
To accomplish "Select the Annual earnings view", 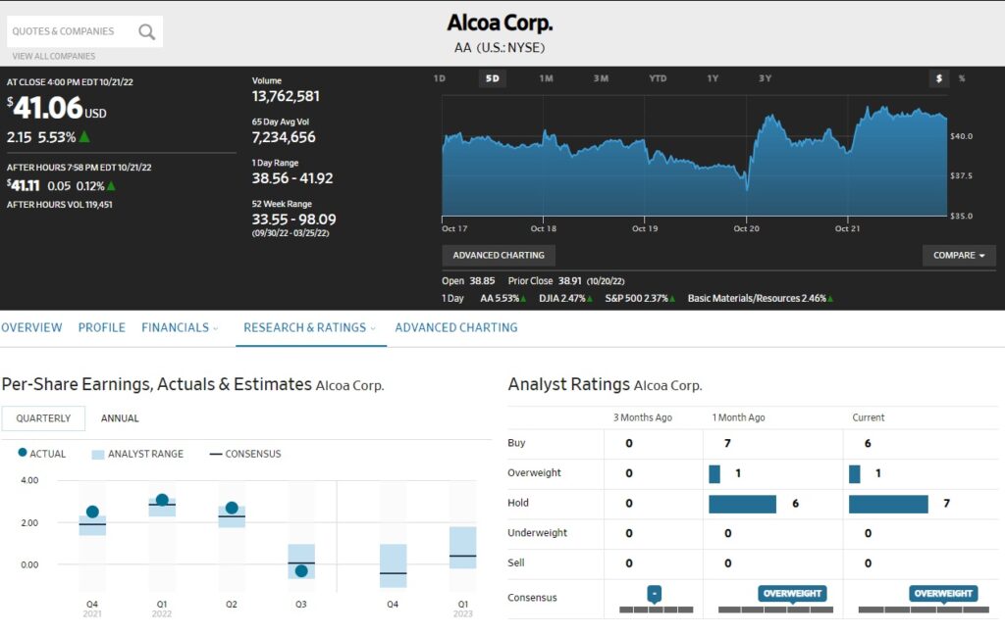I will [120, 418].
